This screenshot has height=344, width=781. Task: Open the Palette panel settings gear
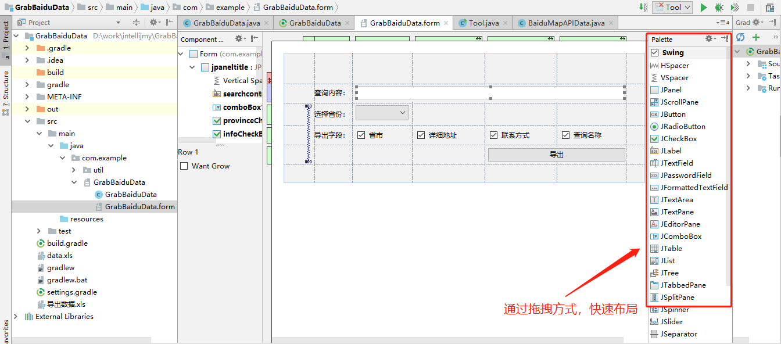710,38
